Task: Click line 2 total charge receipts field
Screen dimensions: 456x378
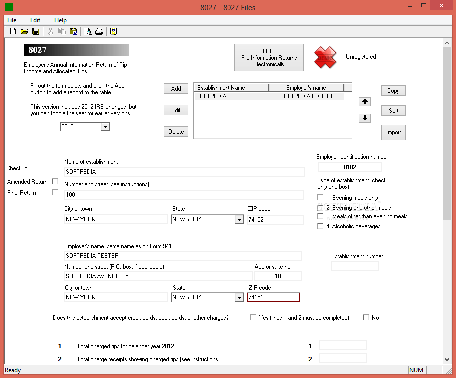Action: 343,358
